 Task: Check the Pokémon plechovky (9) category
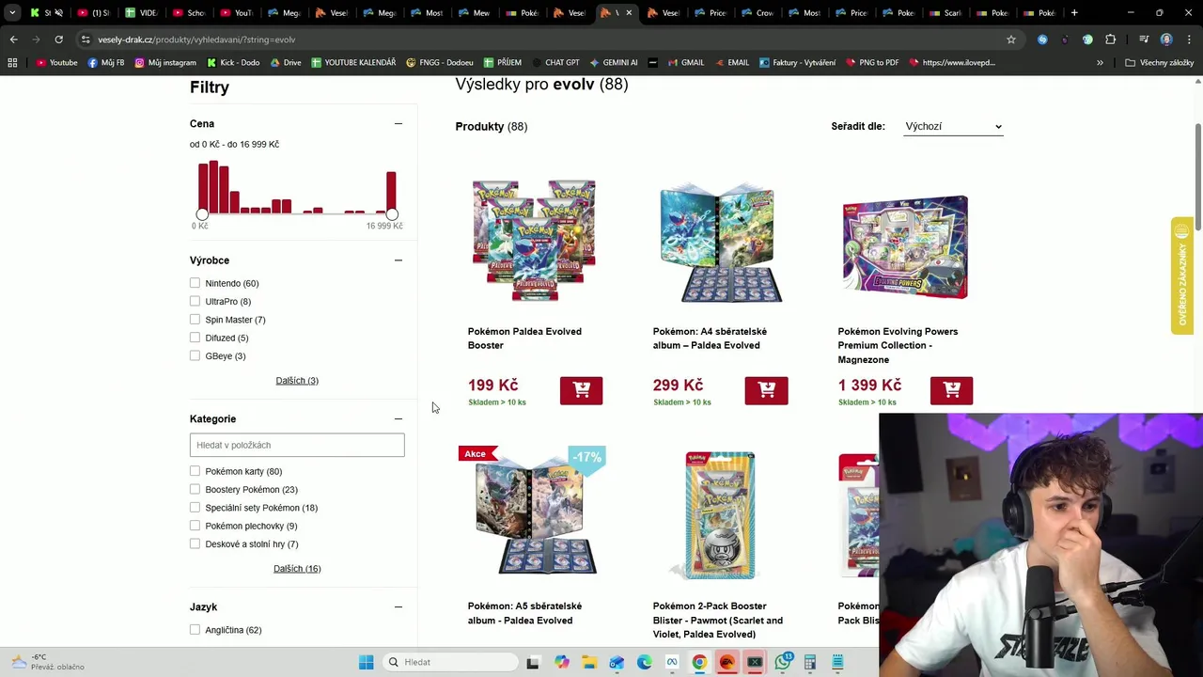[195, 526]
